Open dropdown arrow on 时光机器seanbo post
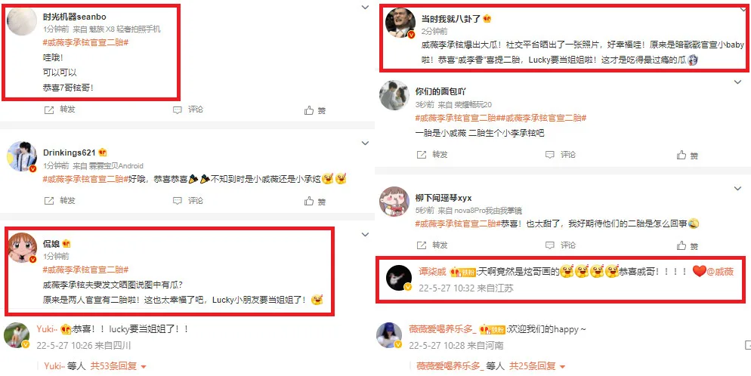Image resolution: width=751 pixels, height=376 pixels. [x=366, y=8]
